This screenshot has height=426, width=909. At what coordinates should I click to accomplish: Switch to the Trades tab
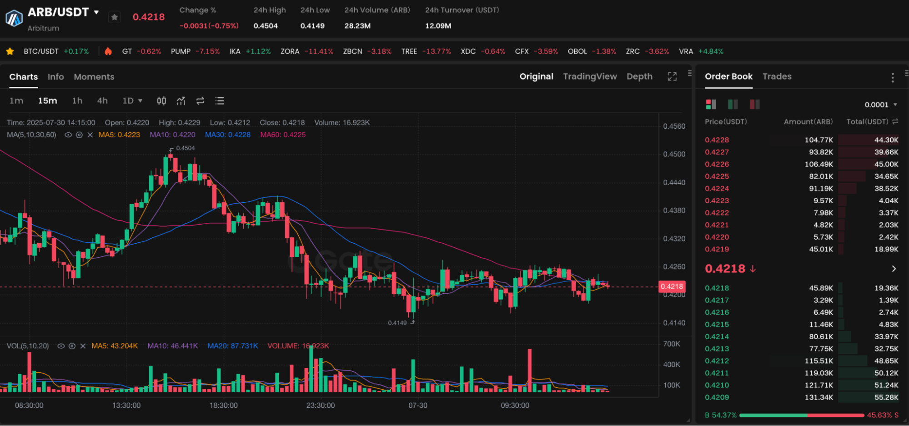point(777,76)
